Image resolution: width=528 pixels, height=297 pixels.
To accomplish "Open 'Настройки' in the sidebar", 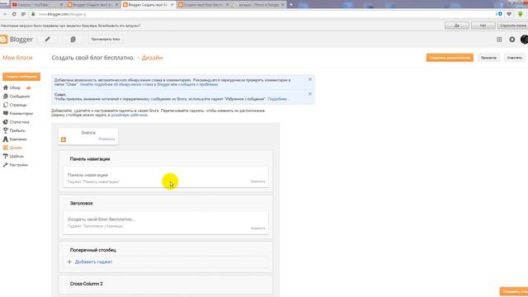I will pos(18,165).
